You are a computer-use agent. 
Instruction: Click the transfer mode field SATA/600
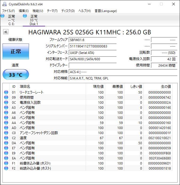(x=93, y=59)
